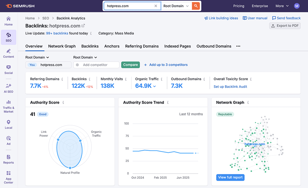Expand Root Domain dropdown above hotpress.com

37,57
